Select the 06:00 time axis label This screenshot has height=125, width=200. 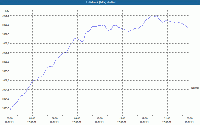point(54,118)
